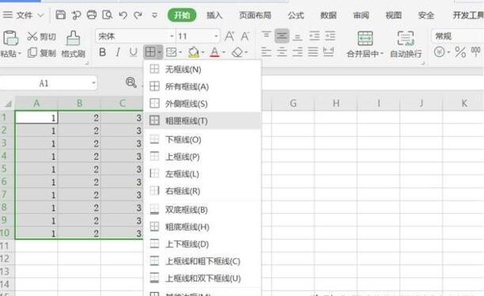Decrease font size with small A
This screenshot has width=484, height=296.
(245, 36)
